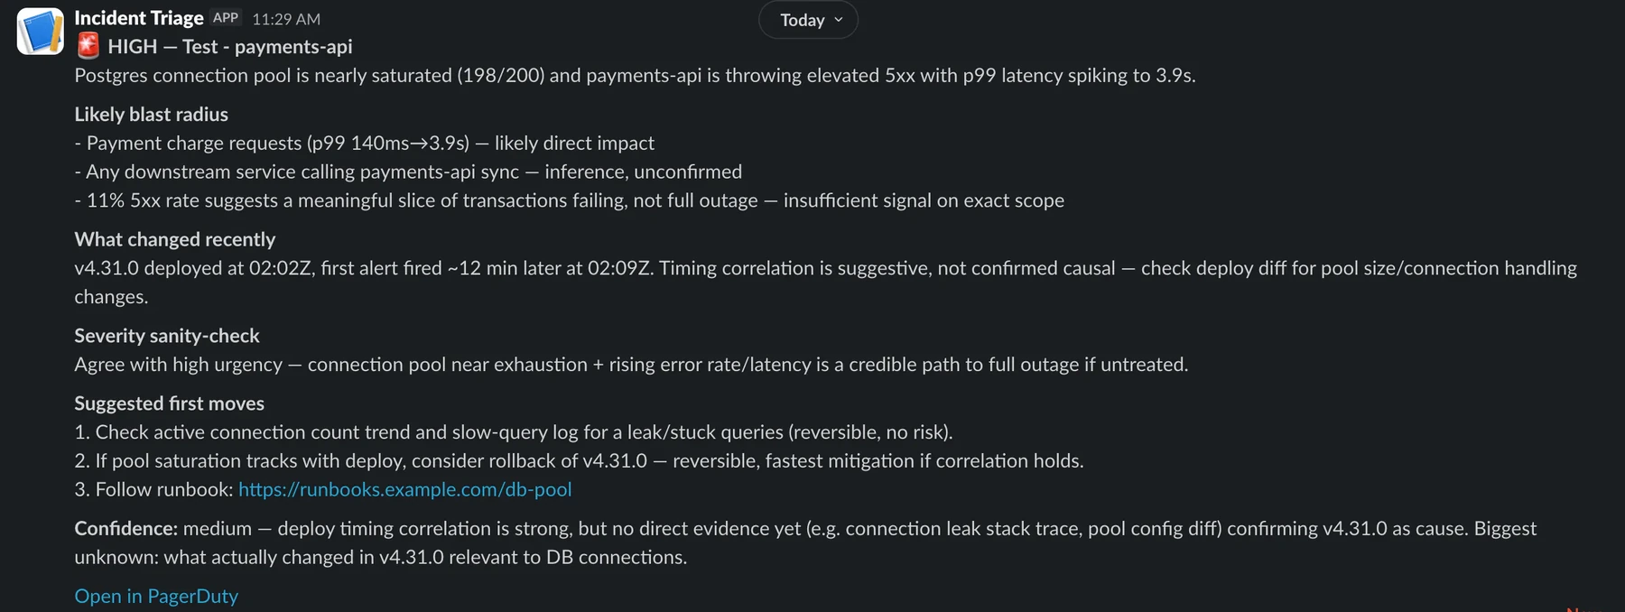Screen dimensions: 1625x612
Task: Click the red siren emoji
Action: 88,46
